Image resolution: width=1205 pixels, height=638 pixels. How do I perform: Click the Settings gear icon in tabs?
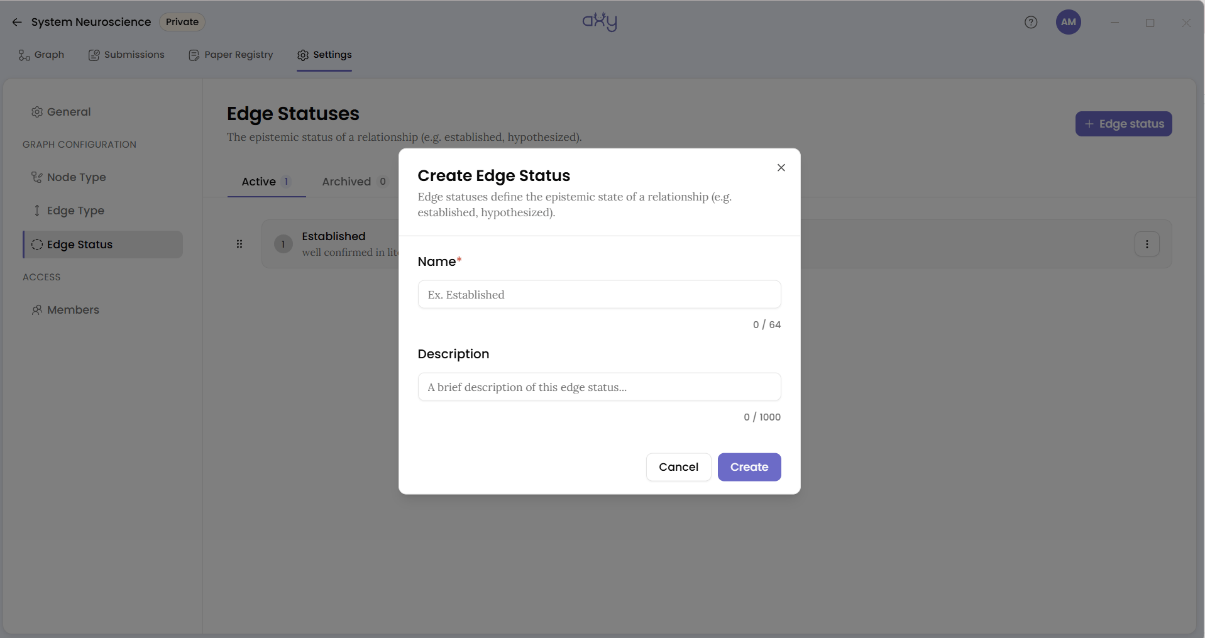point(303,55)
